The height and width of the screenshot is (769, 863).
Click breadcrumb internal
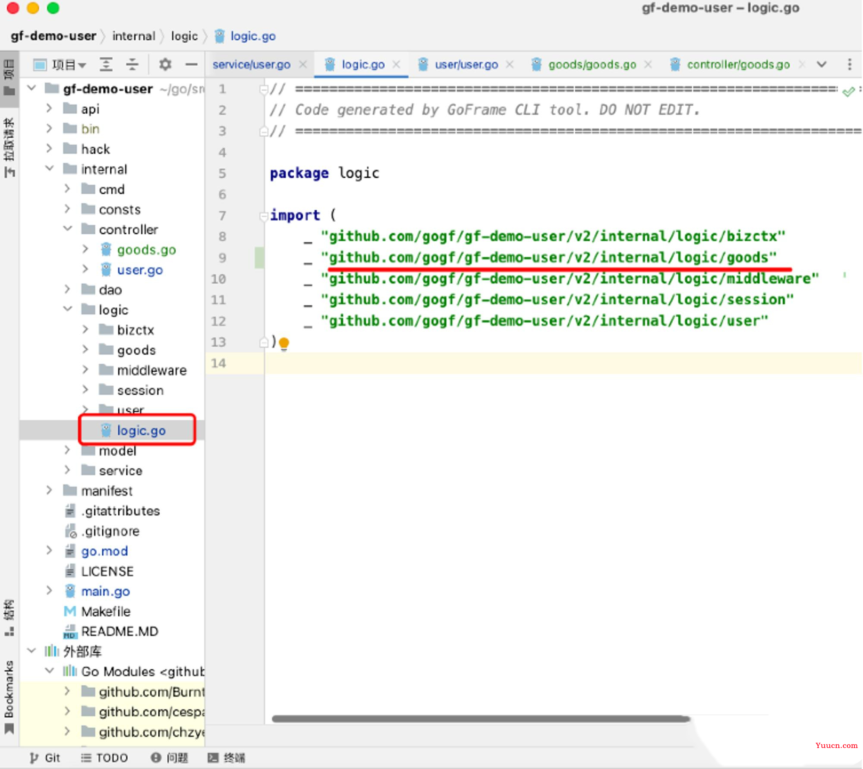pos(134,36)
